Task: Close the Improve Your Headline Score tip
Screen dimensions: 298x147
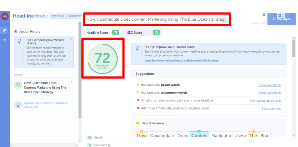Action: (x=283, y=46)
